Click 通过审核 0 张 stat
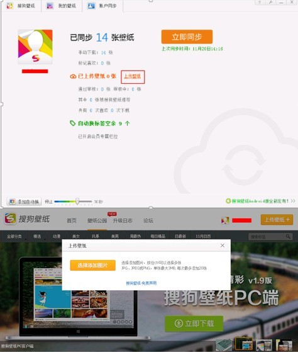 [x=94, y=89]
